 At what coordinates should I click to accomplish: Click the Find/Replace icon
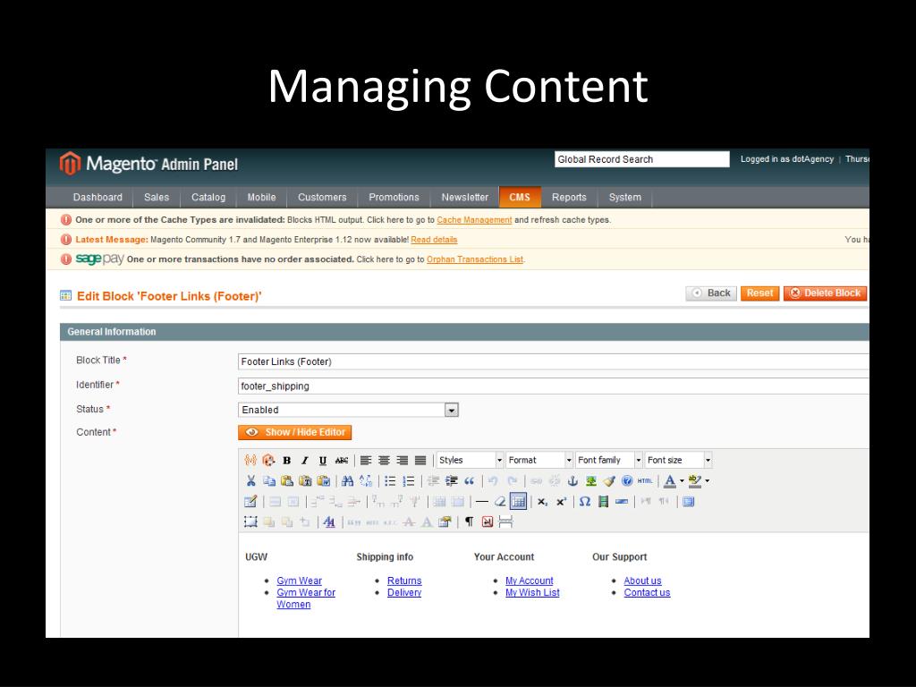click(366, 480)
